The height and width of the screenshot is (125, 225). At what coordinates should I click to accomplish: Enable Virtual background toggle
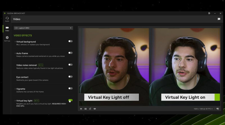coord(71,41)
